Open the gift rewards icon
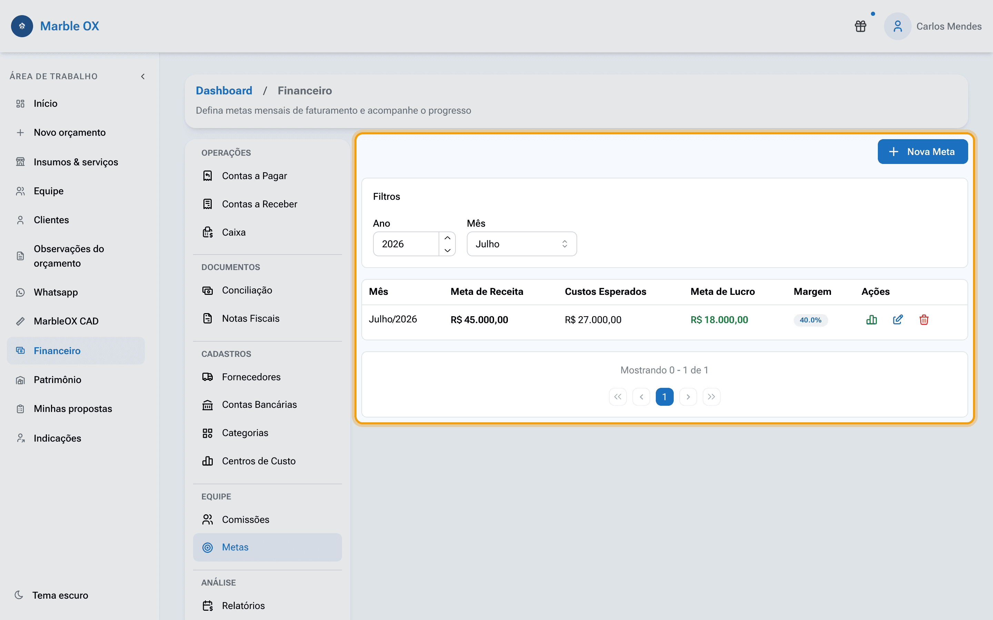 tap(861, 26)
